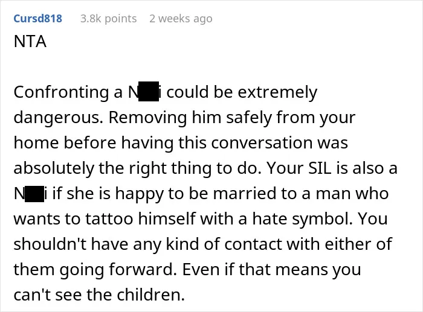Open the 2 weeks ago timestamp permalink
The width and height of the screenshot is (423, 312).
181,19
